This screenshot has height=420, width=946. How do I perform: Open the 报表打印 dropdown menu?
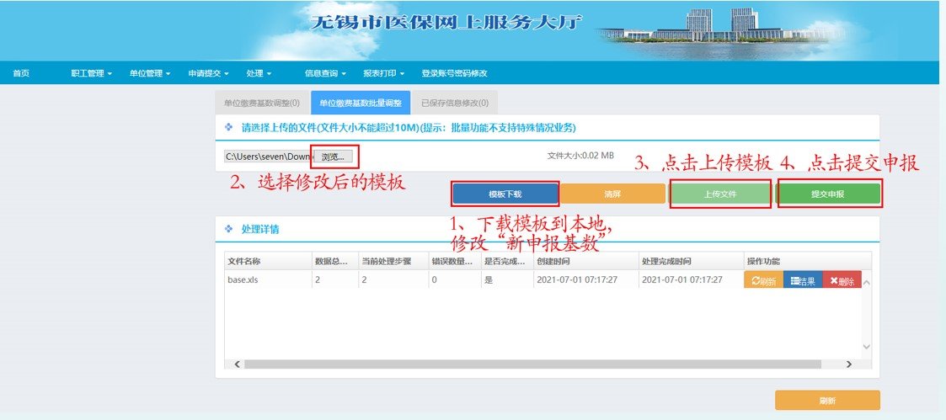pyautogui.click(x=383, y=74)
